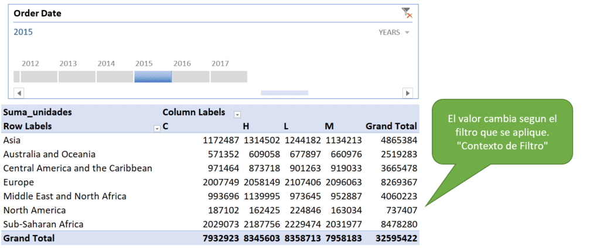This screenshot has height=249, width=600.
Task: Click the overall grand total 32595422
Action: [x=396, y=238]
